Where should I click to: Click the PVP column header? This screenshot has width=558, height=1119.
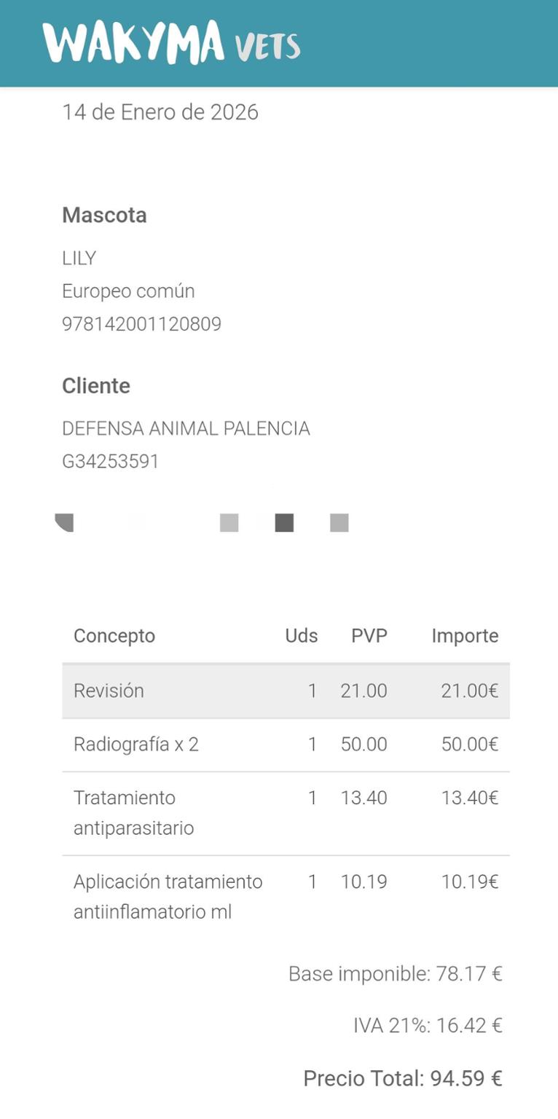(x=369, y=636)
